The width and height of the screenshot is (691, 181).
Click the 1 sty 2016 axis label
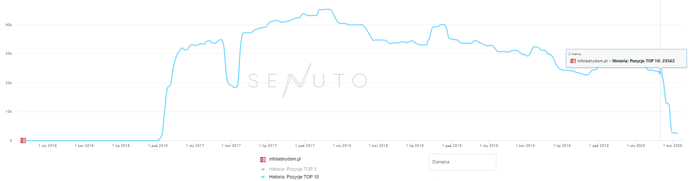point(47,146)
